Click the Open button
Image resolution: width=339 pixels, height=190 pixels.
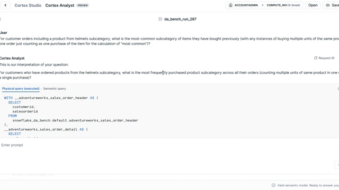click(313, 5)
